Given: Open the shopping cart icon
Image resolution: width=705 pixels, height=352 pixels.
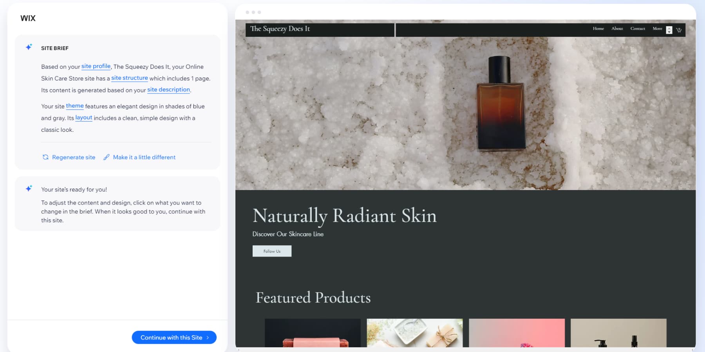Looking at the screenshot, I should (679, 30).
